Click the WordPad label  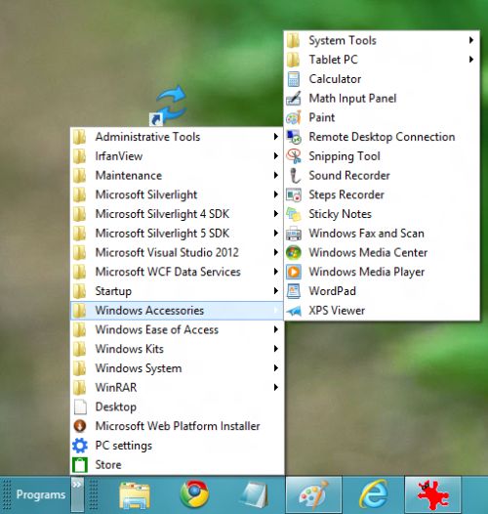(333, 291)
